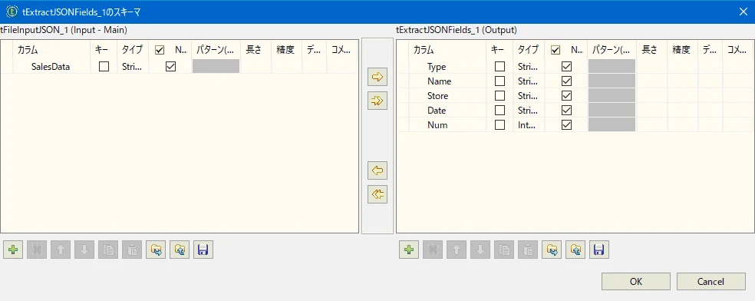755x301 pixels.
Task: Click the Cancel button
Action: click(x=710, y=282)
